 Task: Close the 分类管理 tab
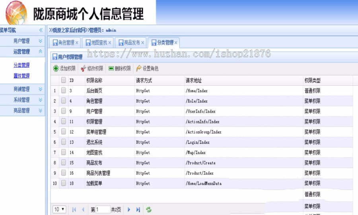[x=176, y=43]
